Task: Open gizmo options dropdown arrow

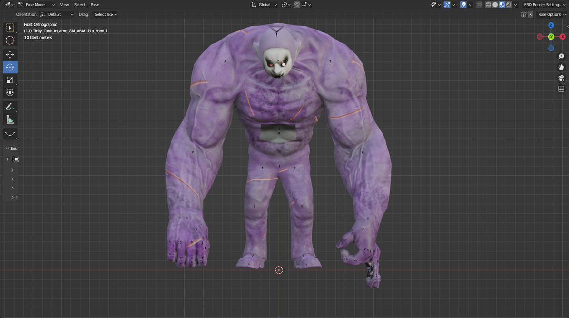Action: (453, 5)
